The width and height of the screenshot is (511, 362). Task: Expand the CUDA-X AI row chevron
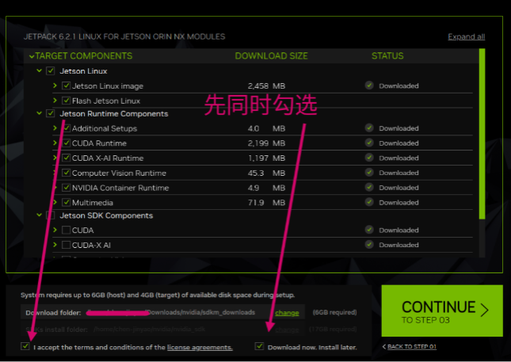[55, 245]
